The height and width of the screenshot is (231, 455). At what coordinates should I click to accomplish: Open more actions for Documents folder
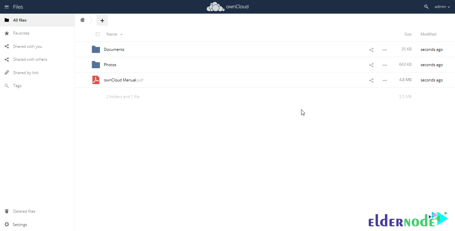385,50
